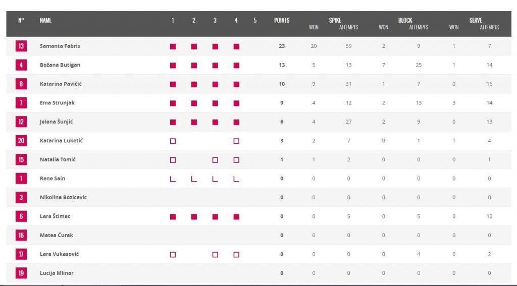Image resolution: width=517 pixels, height=286 pixels.
Task: Click Natalia Tomić's empty set 3 square
Action: click(215, 160)
